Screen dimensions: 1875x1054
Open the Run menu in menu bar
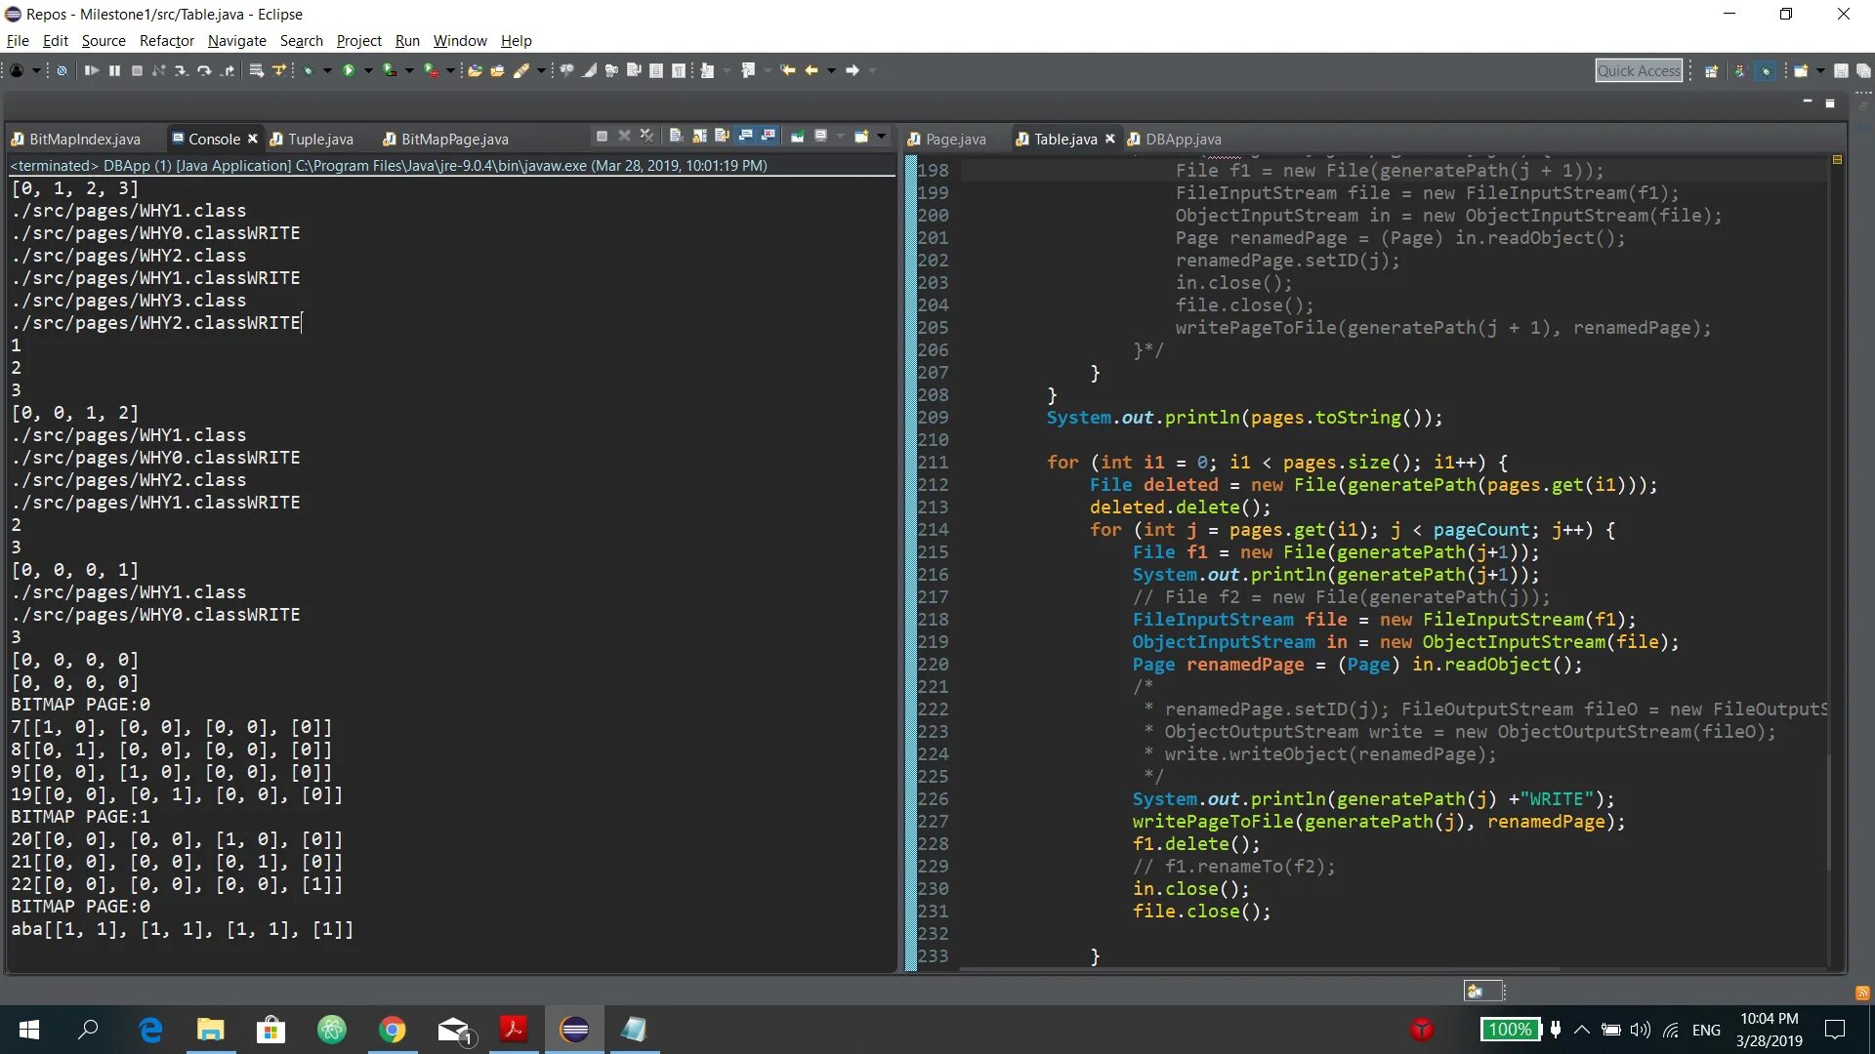click(x=408, y=40)
